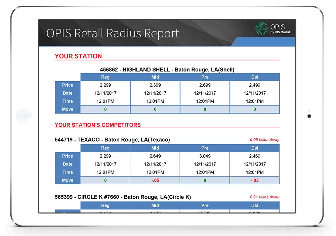Click Texaco Mid price 2.649
336x236 pixels.
155,156
